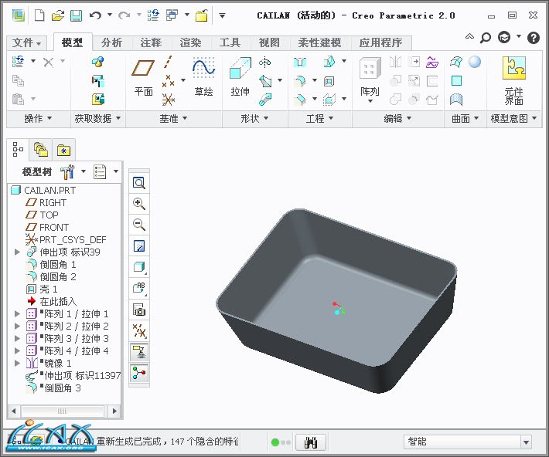This screenshot has height=457, width=549.
Task: Select the TOP datum plane in tree
Action: 42,215
